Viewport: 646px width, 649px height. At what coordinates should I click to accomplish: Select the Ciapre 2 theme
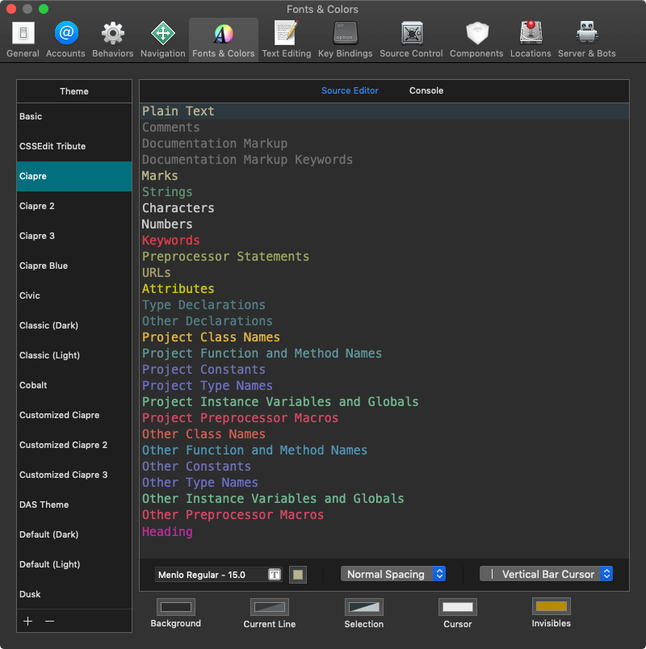click(x=74, y=206)
